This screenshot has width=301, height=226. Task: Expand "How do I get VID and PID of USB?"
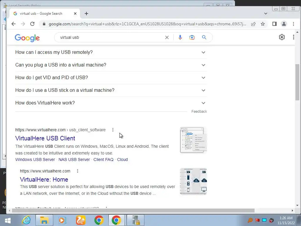pos(111,78)
